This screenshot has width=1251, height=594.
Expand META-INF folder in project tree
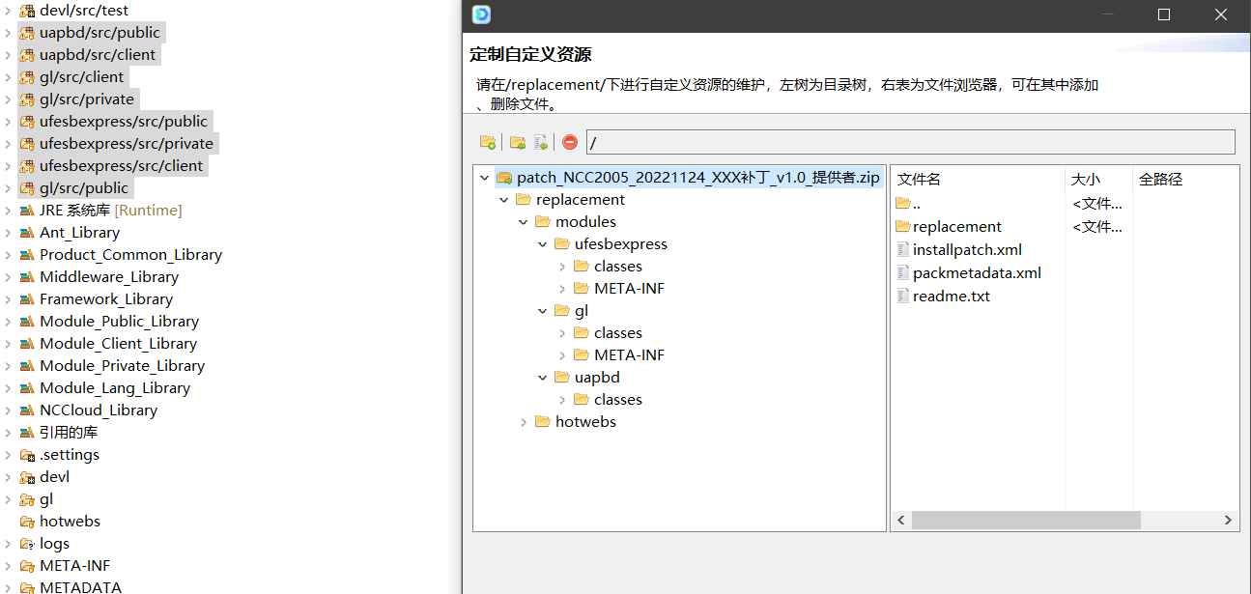coord(8,566)
